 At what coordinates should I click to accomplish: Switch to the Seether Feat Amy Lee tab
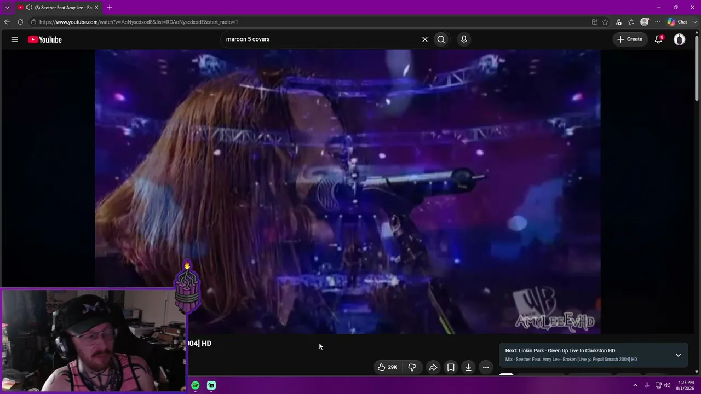58,8
